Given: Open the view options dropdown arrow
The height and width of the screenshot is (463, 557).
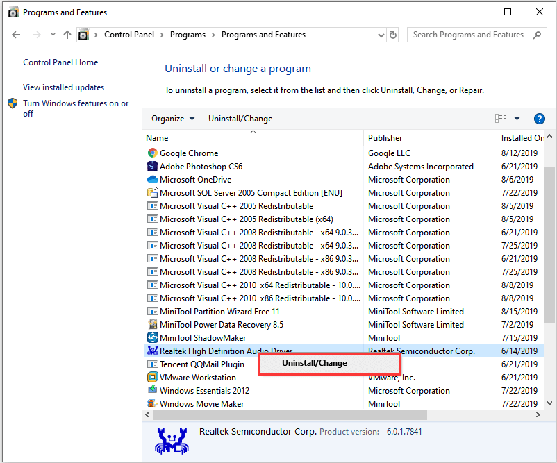Looking at the screenshot, I should (x=517, y=119).
